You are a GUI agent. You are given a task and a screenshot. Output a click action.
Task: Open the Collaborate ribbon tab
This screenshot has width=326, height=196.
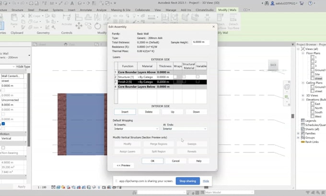142,10
